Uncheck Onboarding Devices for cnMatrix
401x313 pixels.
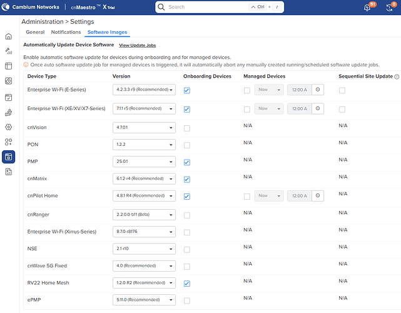tap(187, 180)
